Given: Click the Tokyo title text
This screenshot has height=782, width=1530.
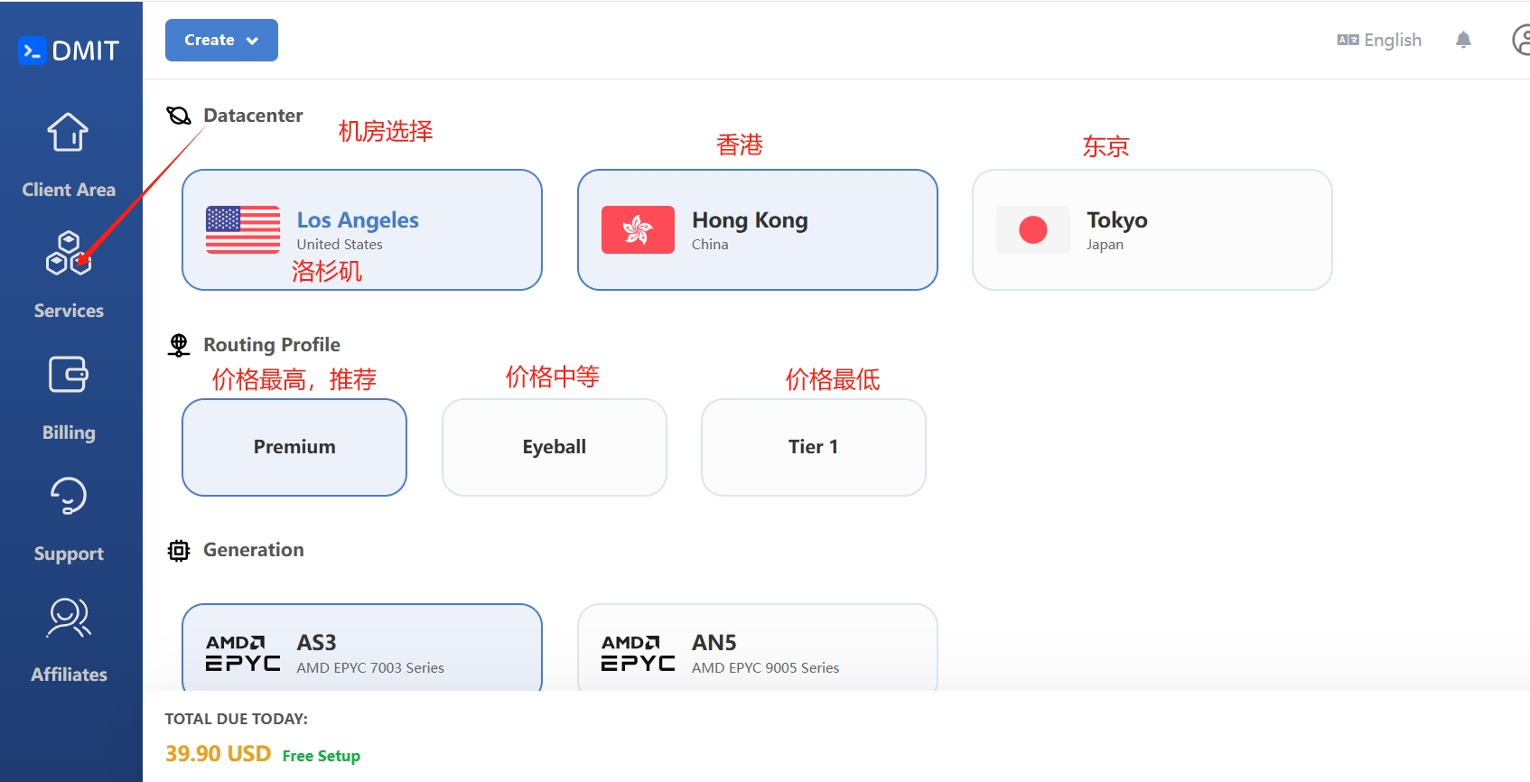Looking at the screenshot, I should tap(1117, 220).
